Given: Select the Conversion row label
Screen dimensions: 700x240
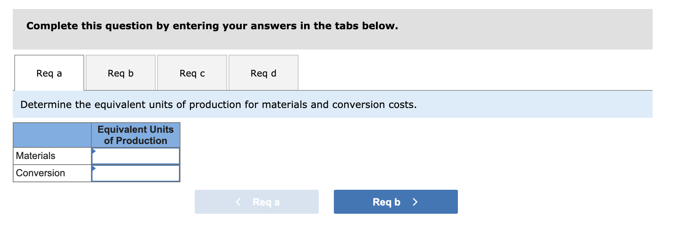Looking at the screenshot, I should click(x=39, y=173).
